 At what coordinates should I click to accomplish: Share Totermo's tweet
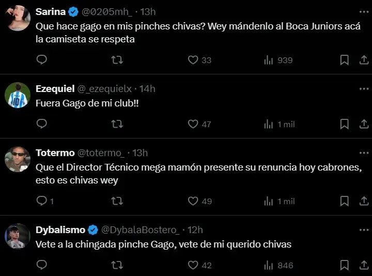363,201
